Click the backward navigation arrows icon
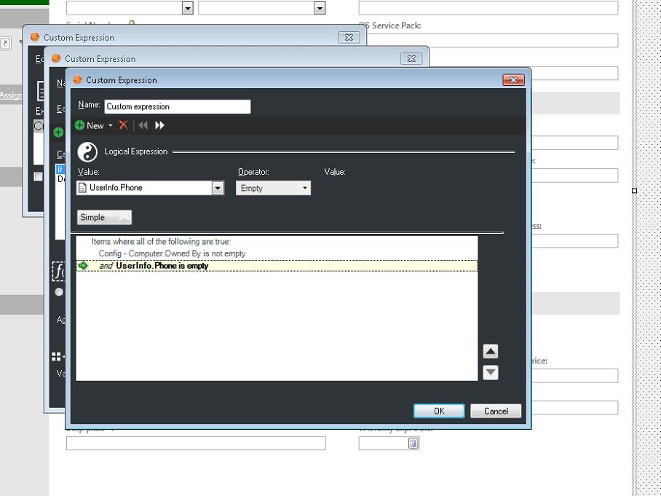Screen dimensions: 661x496 pyautogui.click(x=143, y=125)
